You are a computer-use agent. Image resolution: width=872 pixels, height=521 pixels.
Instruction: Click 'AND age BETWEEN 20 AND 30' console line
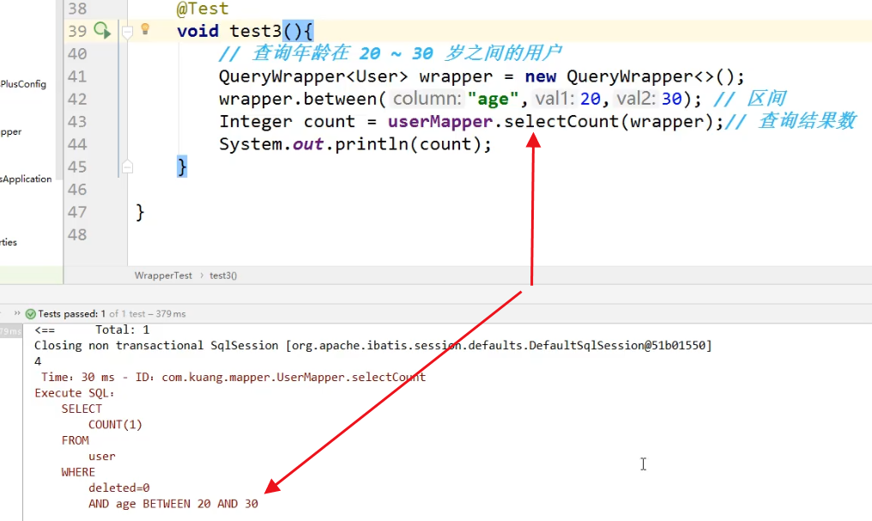173,504
